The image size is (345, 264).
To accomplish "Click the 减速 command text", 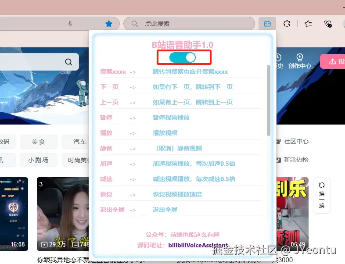I will click(x=106, y=179).
